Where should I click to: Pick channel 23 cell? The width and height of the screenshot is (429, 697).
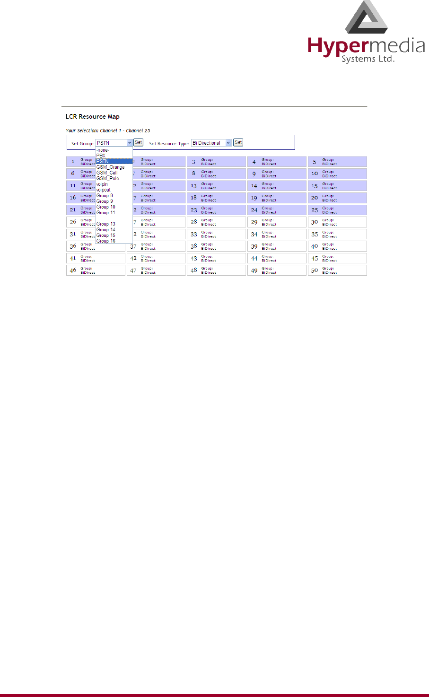pyautogui.click(x=216, y=210)
